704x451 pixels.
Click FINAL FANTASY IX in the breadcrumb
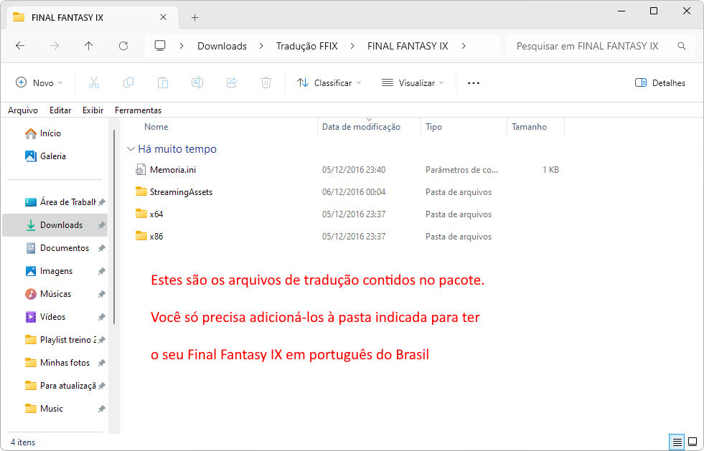pos(408,46)
